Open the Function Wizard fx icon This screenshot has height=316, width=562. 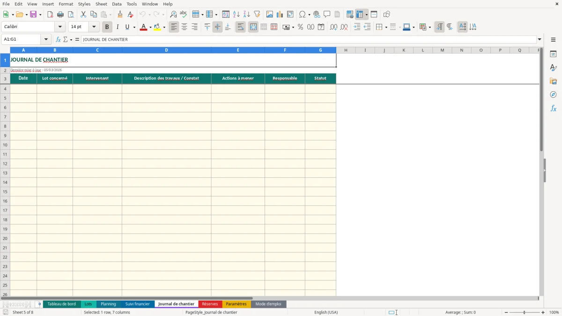[58, 40]
